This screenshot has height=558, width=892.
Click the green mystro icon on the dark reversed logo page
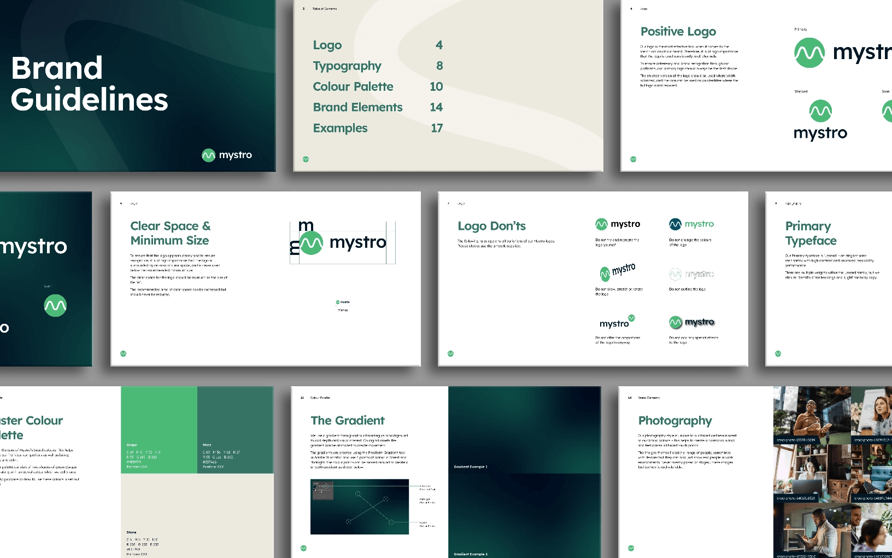click(x=55, y=305)
